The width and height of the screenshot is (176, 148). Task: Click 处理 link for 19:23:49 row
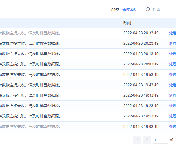click(x=173, y=106)
